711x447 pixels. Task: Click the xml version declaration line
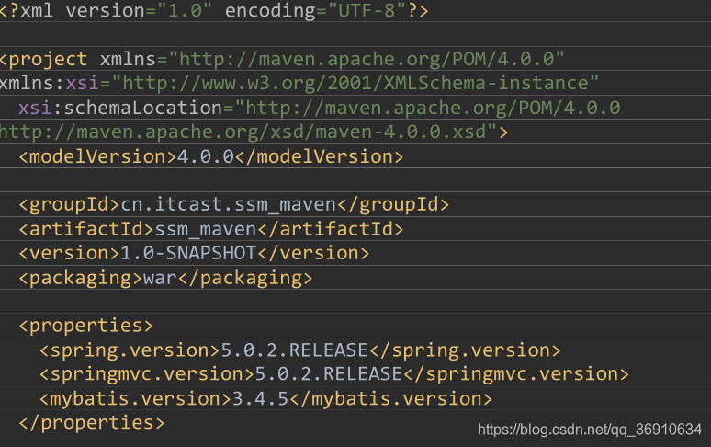[x=214, y=10]
